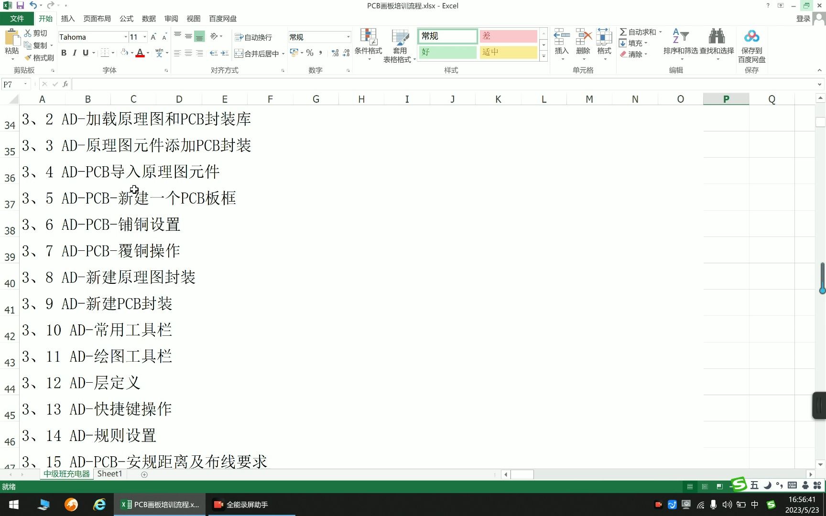Toggle middle vertical alignment button
The image size is (826, 516).
click(188, 36)
